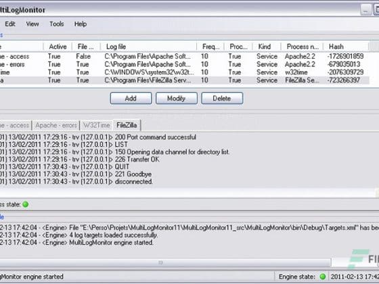Click the Modify button
The width and height of the screenshot is (379, 284).
pyautogui.click(x=177, y=98)
